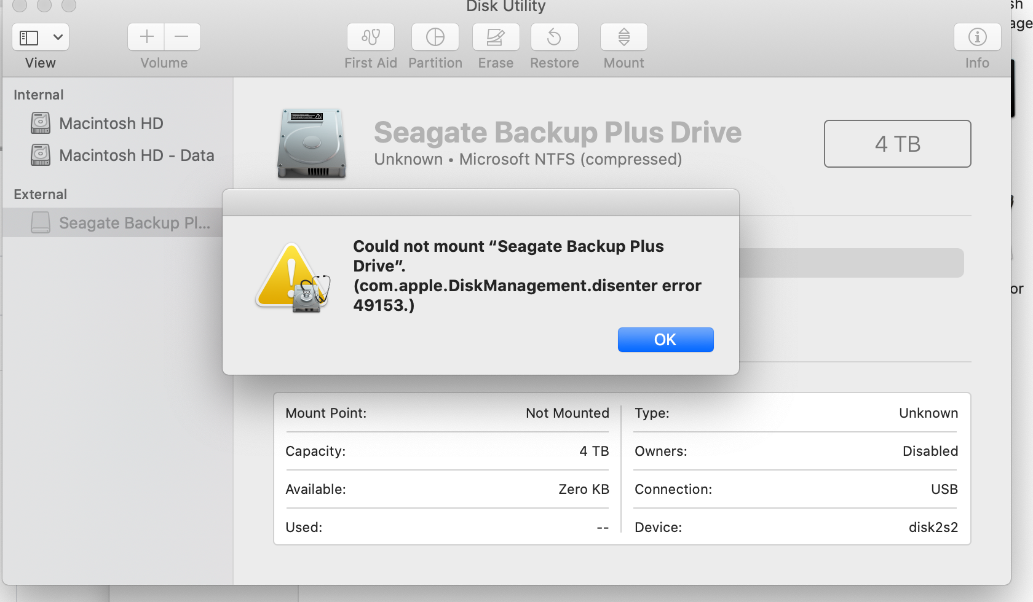Image resolution: width=1033 pixels, height=602 pixels.
Task: Click the Macintosh HD - Data disk icon
Action: (x=41, y=155)
